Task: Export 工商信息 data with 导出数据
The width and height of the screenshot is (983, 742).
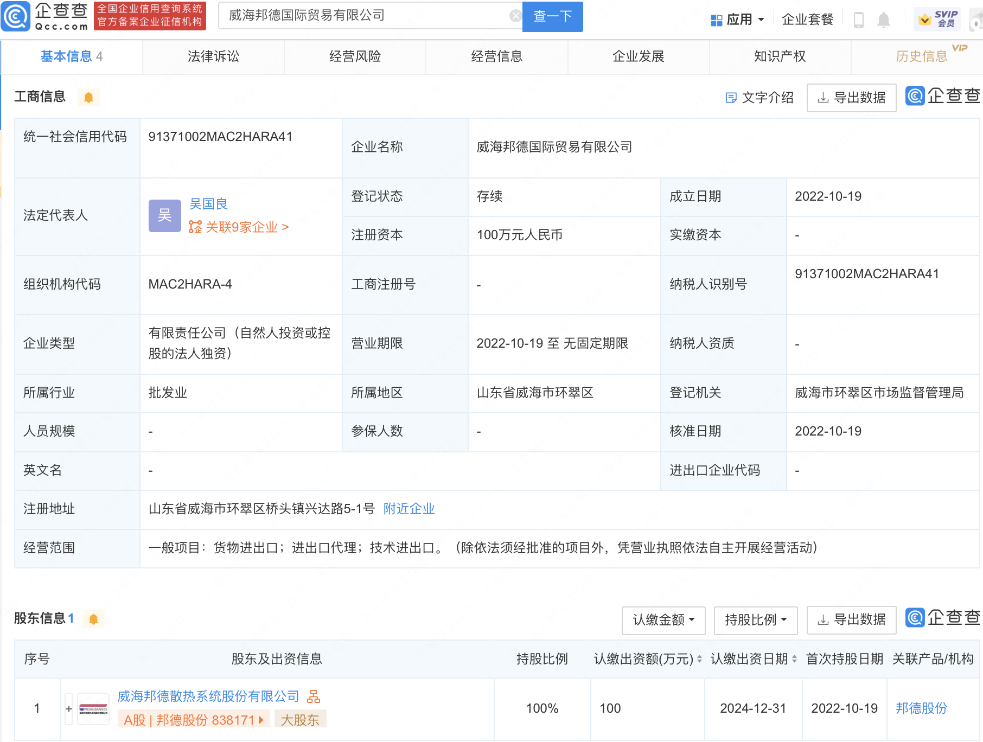Action: coord(851,98)
